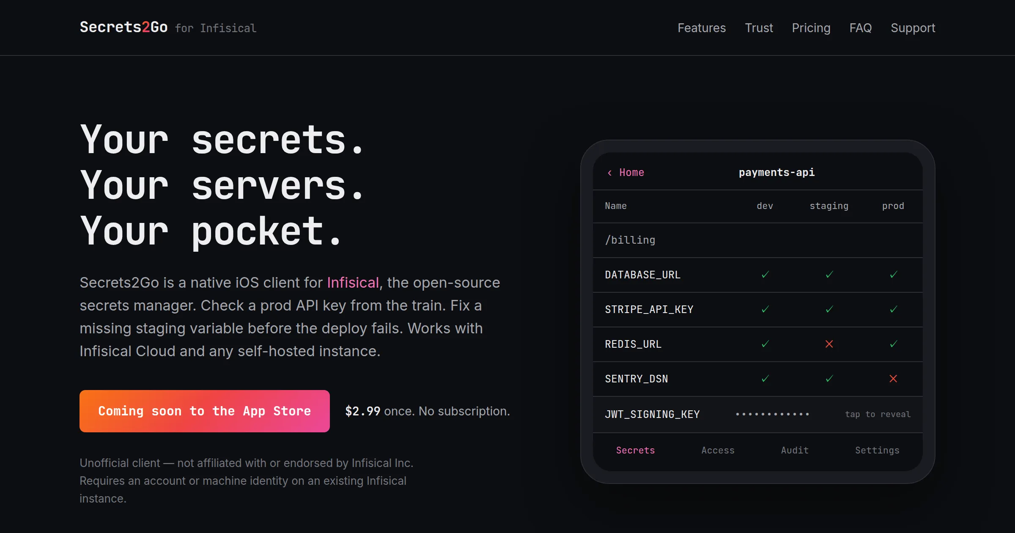Switch to the Audit tab
The height and width of the screenshot is (533, 1015).
795,451
